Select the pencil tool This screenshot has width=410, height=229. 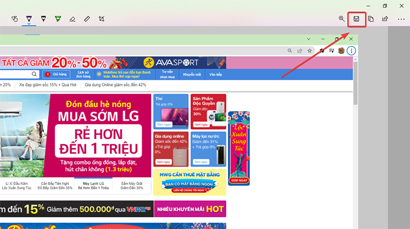point(43,19)
